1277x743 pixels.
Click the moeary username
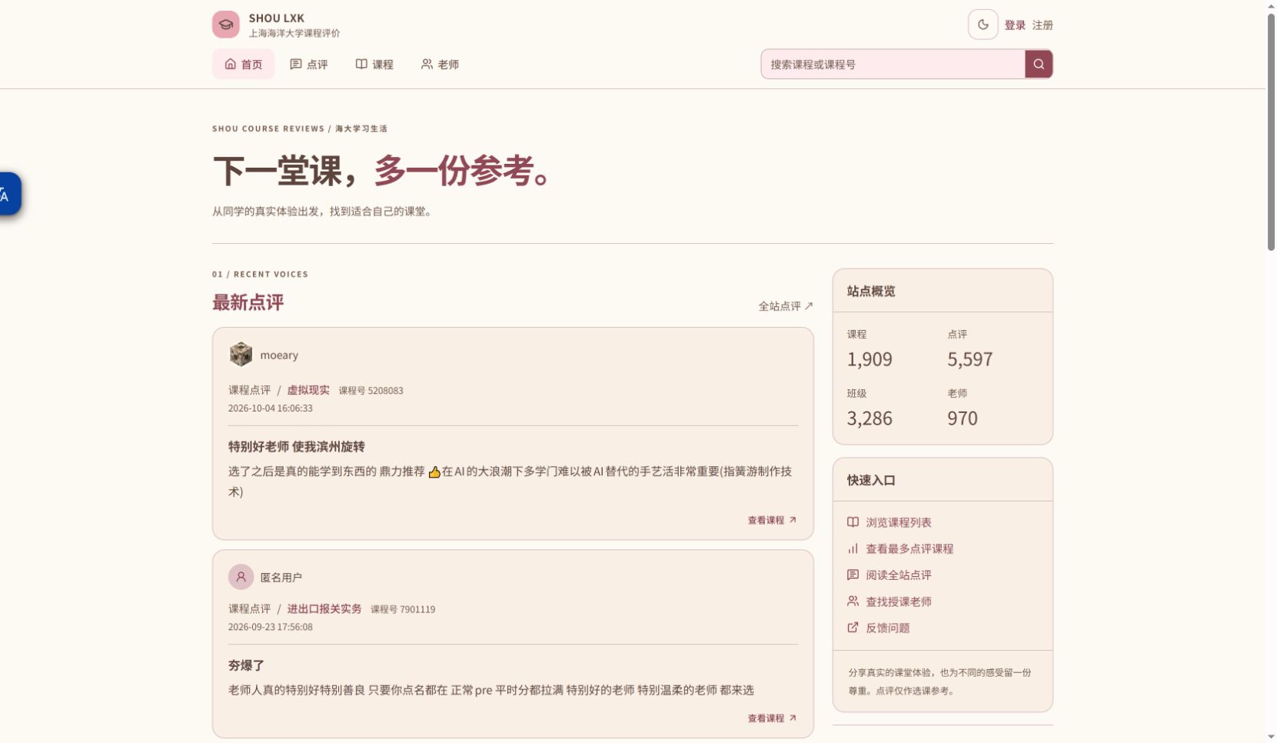pos(279,355)
